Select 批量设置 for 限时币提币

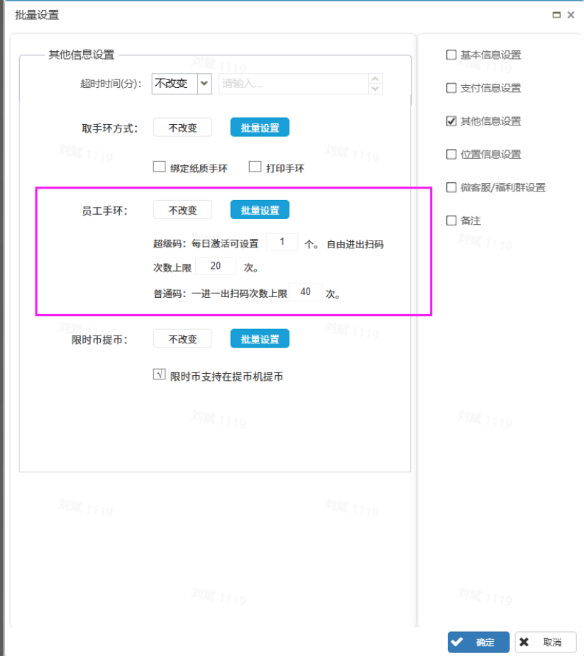coord(260,339)
